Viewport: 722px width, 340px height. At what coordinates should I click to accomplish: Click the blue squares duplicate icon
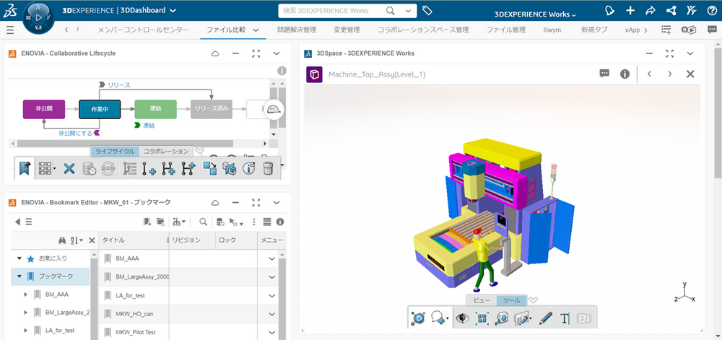coord(210,169)
